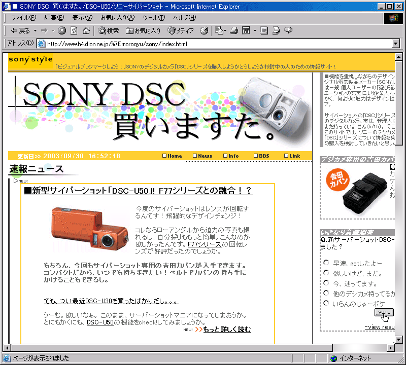Screen dimensions: 406x365
Task: Expand the Back button history dropdown
Action: [x=35, y=31]
